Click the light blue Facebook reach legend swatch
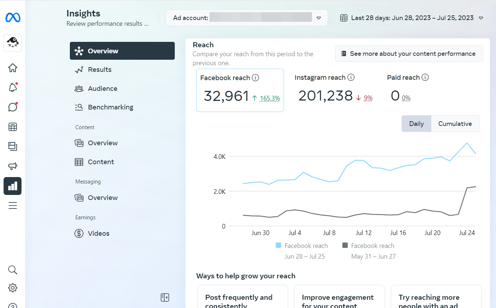496x308 pixels. [x=279, y=245]
